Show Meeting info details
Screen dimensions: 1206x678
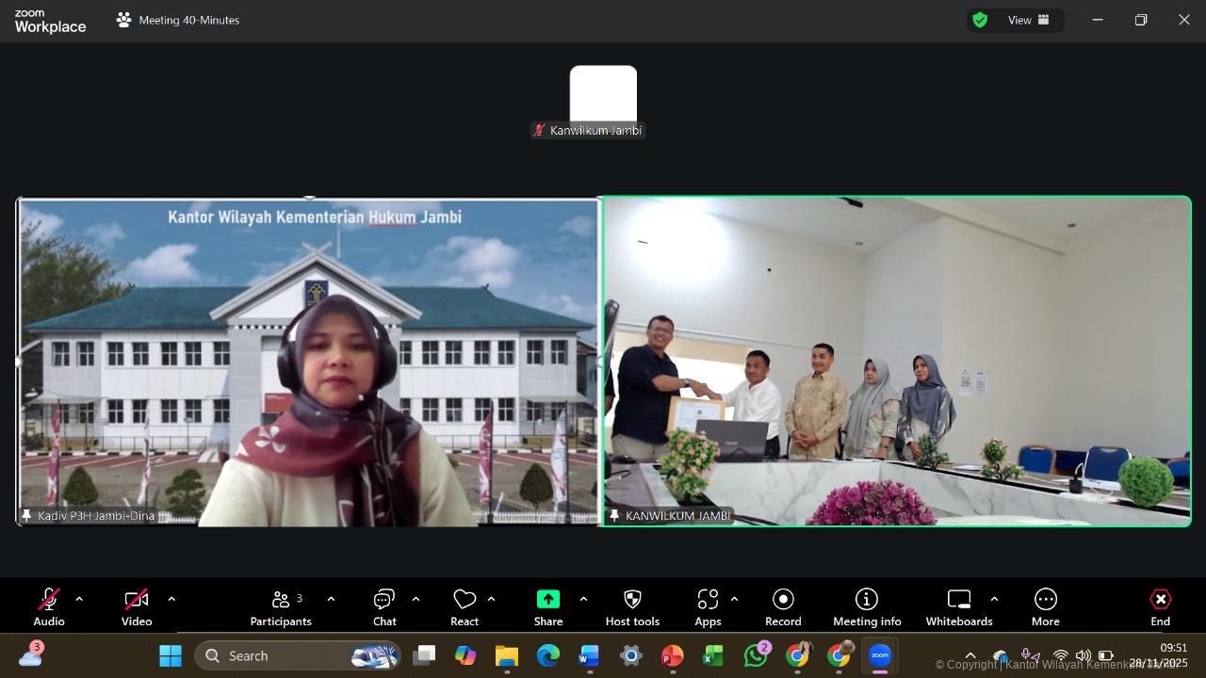pyautogui.click(x=867, y=607)
